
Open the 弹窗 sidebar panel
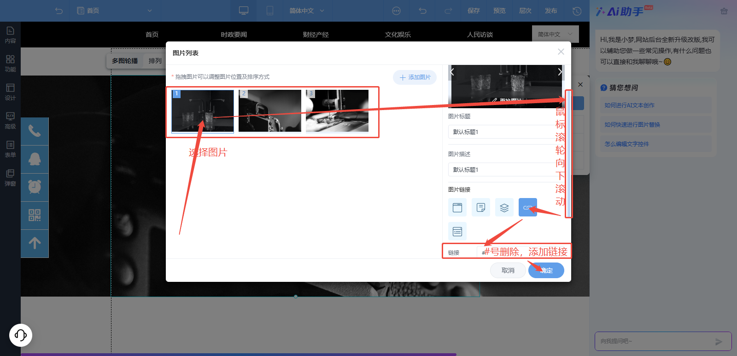pyautogui.click(x=10, y=178)
